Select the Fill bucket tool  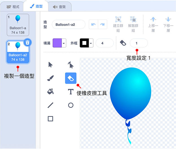[x=50, y=92]
